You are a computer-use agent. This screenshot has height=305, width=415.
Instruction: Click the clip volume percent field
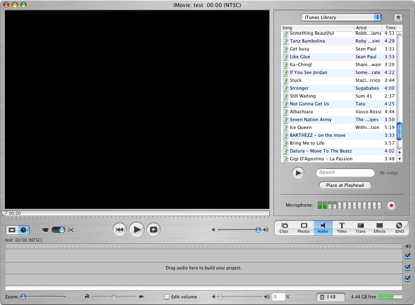pos(278,297)
